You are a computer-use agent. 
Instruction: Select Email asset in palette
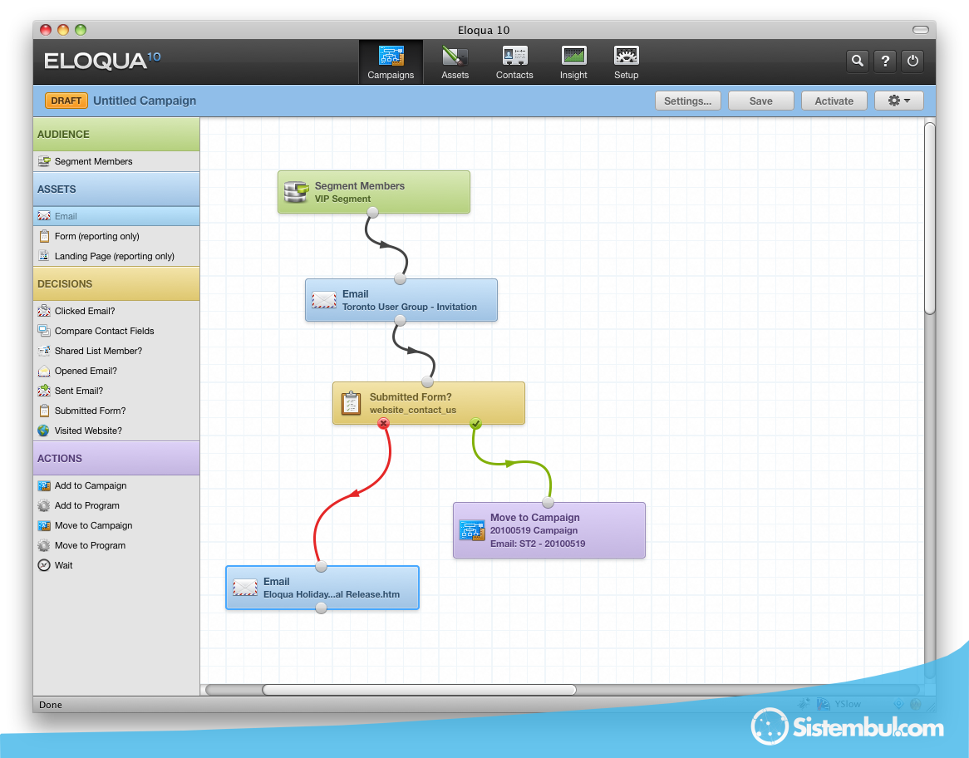click(116, 216)
